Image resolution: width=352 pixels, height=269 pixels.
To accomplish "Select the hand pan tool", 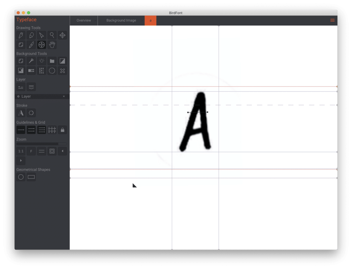I will (52, 45).
